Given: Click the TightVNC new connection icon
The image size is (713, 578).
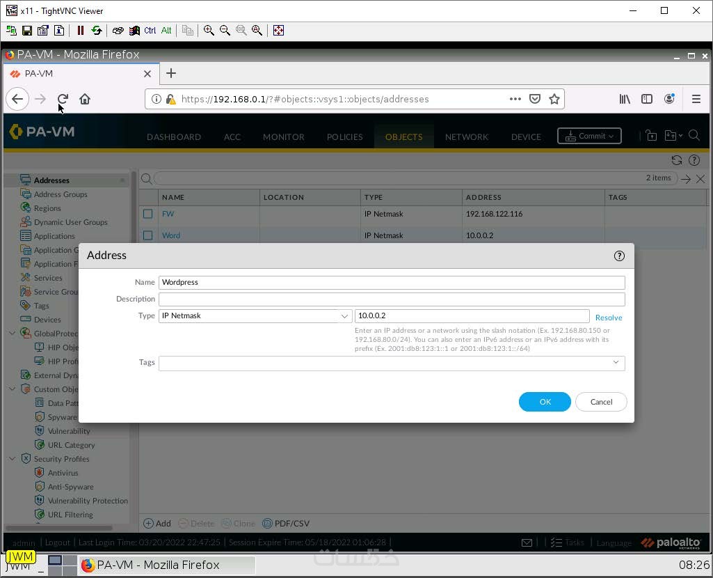Looking at the screenshot, I should pos(11,31).
